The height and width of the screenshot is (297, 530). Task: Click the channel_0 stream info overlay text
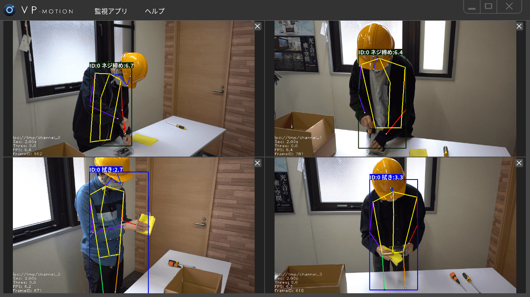pos(31,145)
